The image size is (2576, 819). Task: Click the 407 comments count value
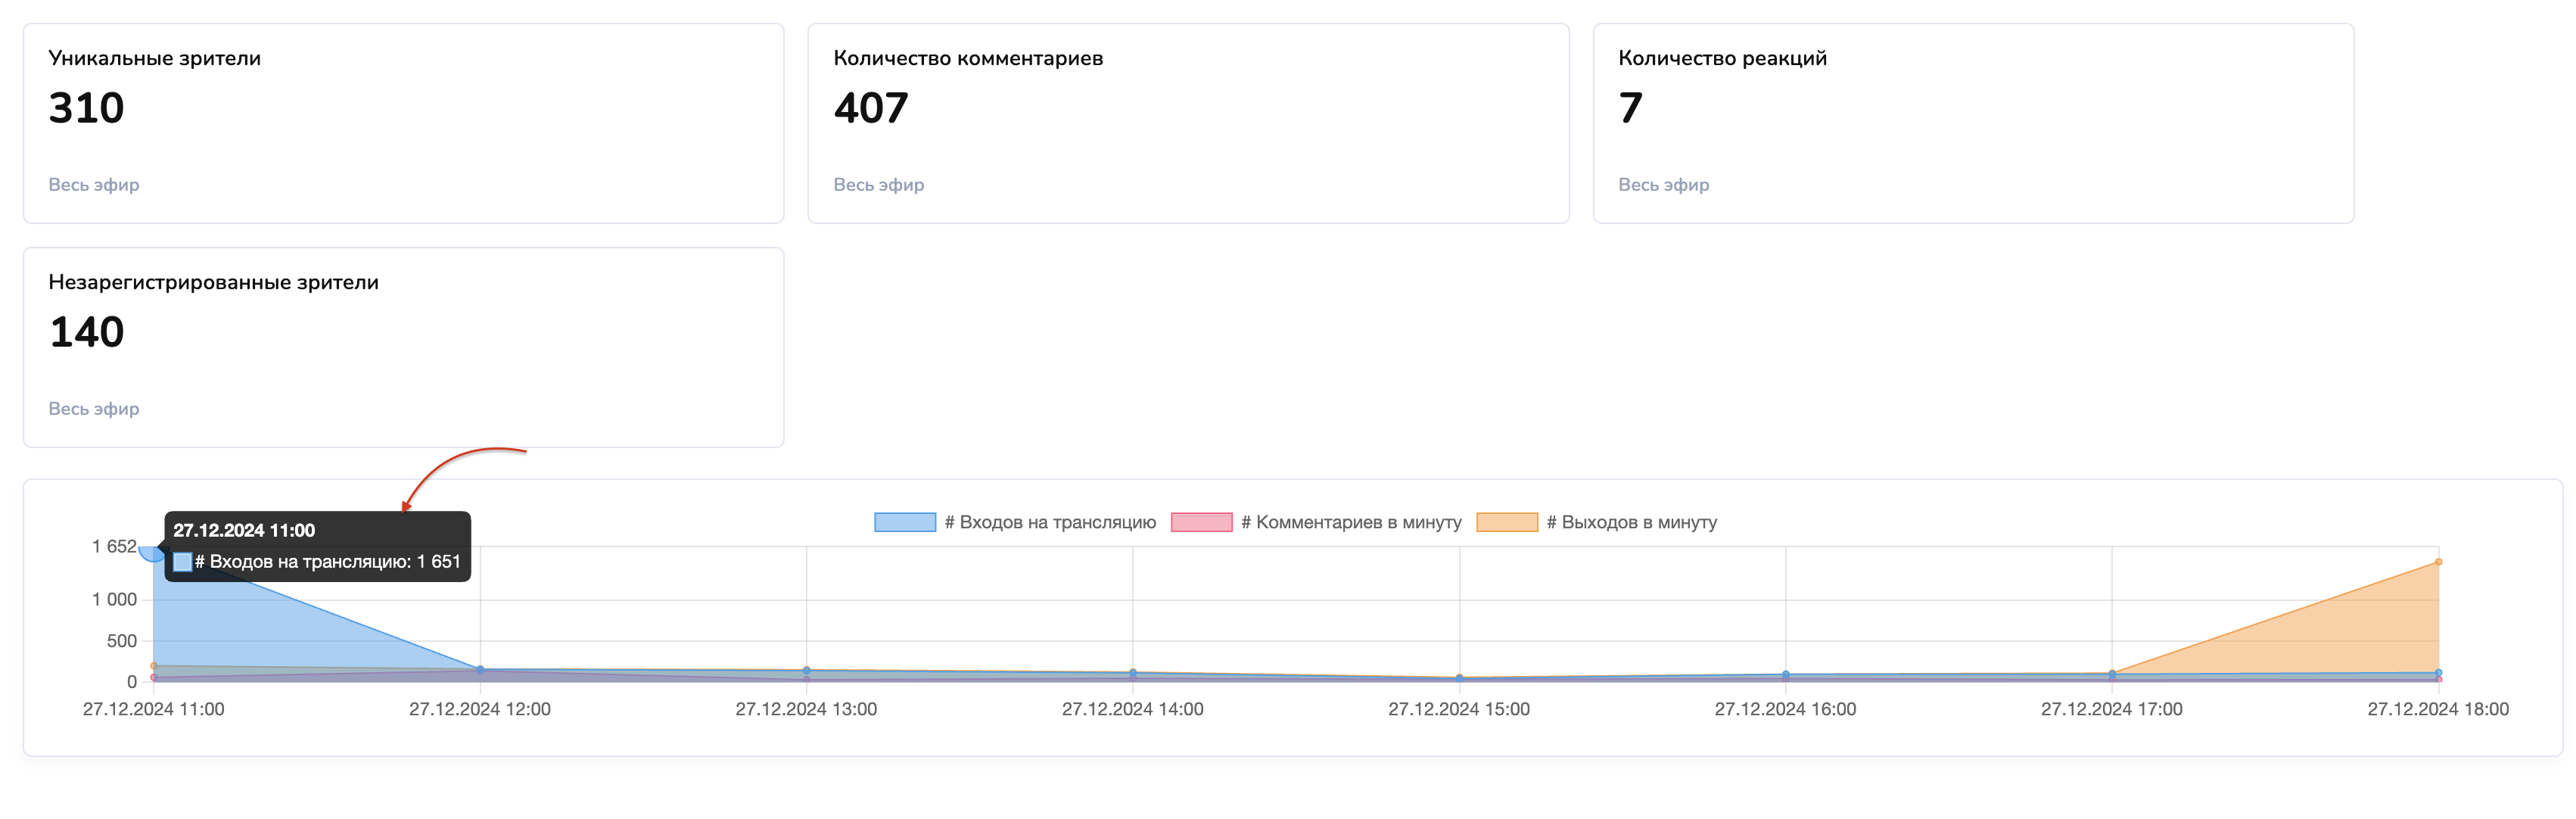point(871,108)
